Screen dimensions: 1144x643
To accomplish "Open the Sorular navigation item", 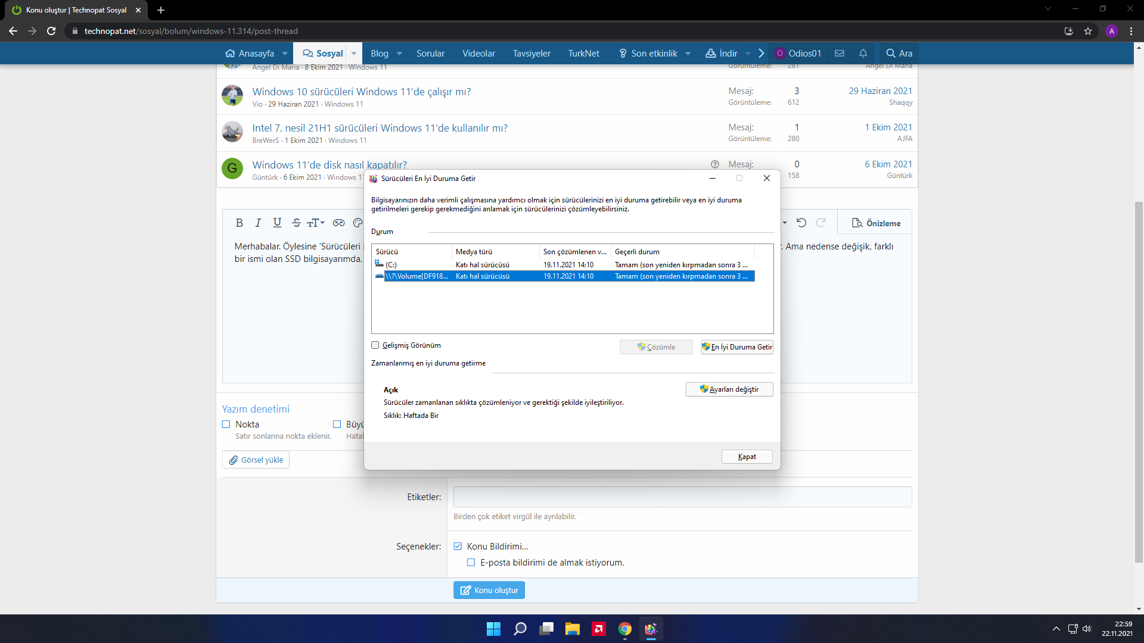I will (430, 54).
